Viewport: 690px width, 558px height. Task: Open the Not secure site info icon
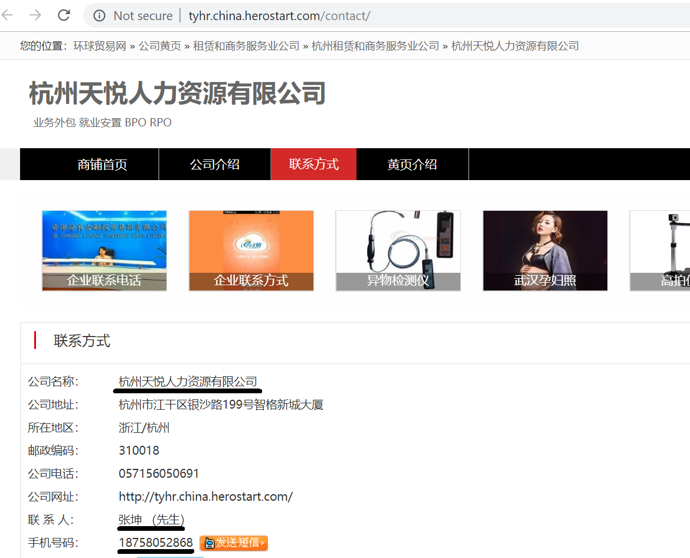pos(99,16)
